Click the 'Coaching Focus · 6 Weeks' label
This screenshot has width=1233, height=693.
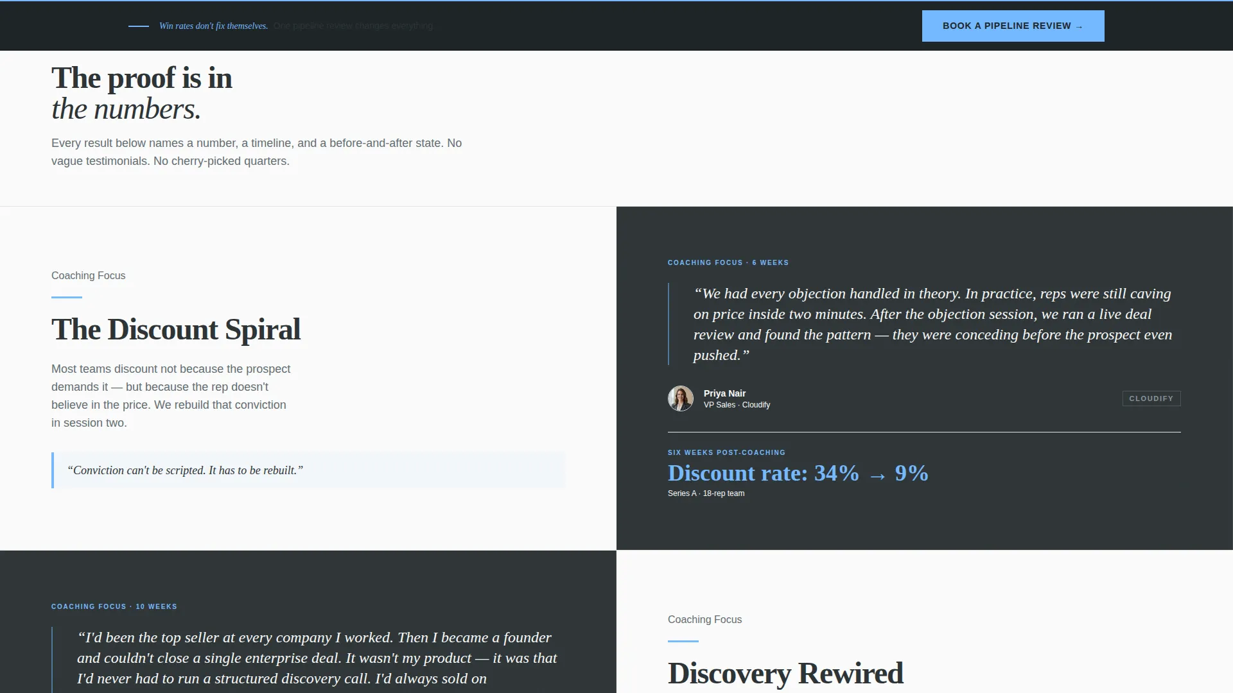pos(728,262)
